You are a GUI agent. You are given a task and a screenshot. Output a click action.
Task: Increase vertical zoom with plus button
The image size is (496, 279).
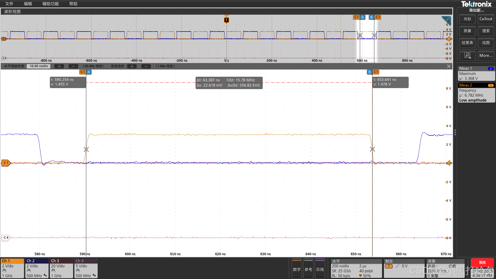click(x=132, y=66)
